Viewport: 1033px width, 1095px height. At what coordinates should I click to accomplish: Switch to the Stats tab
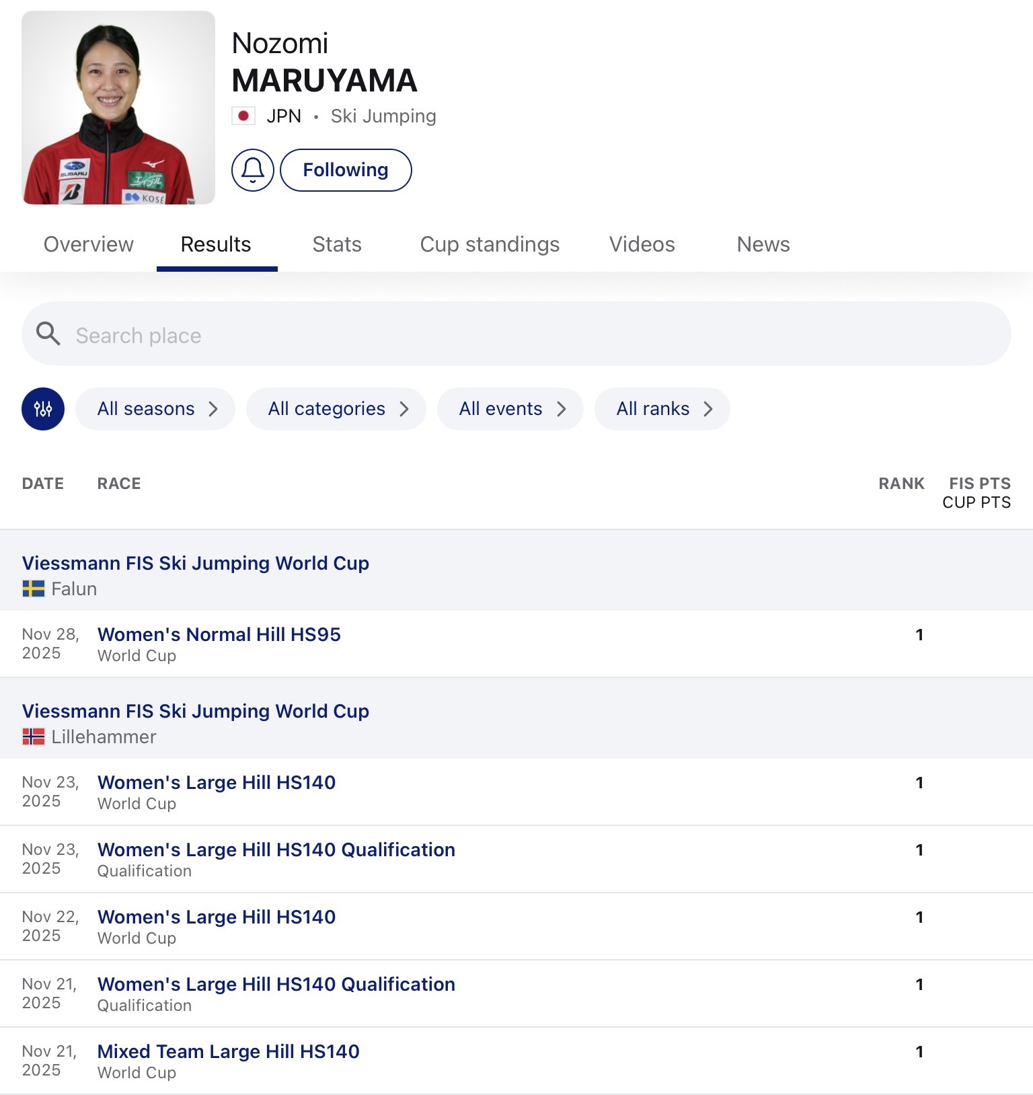click(337, 244)
